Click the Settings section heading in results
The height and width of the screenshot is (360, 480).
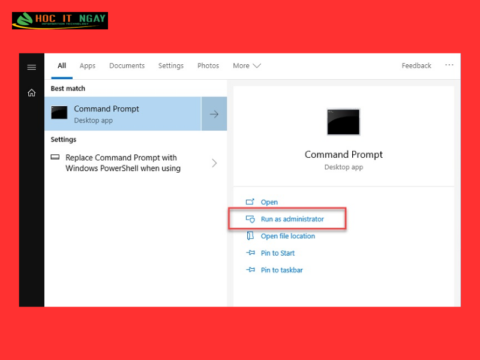64,140
